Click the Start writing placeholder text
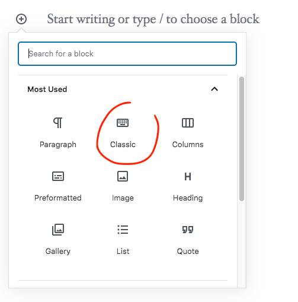 pos(153,20)
